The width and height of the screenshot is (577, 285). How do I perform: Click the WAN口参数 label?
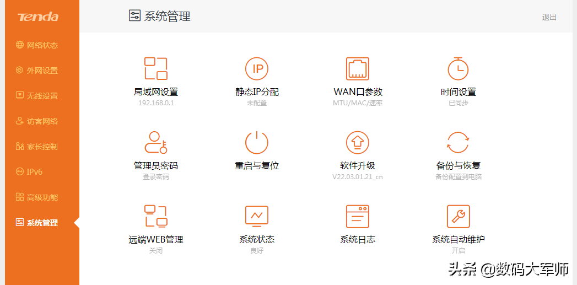[x=357, y=92]
